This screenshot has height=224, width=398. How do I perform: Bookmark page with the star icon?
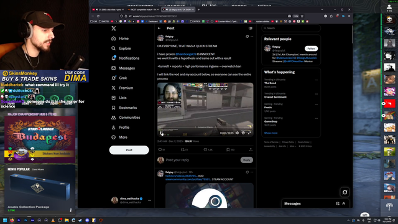(x=302, y=16)
